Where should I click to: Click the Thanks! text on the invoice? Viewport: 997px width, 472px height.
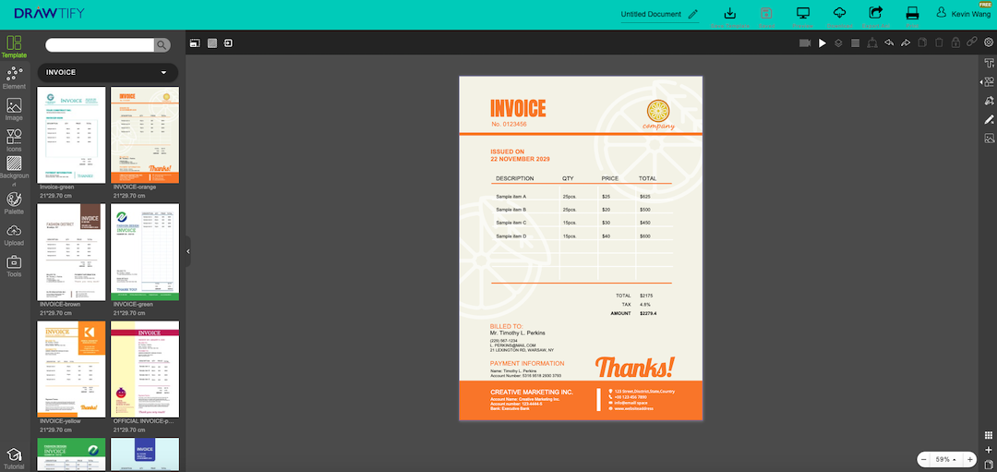coord(634,368)
